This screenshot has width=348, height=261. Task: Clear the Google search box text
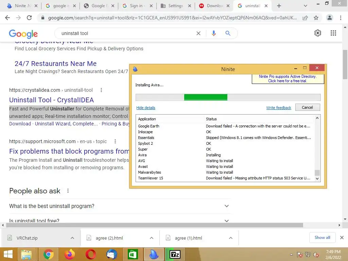[x=198, y=33]
